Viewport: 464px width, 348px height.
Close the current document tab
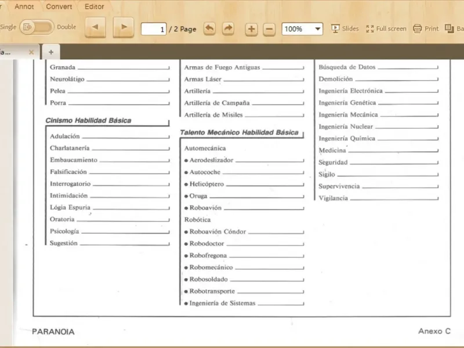pos(31,52)
